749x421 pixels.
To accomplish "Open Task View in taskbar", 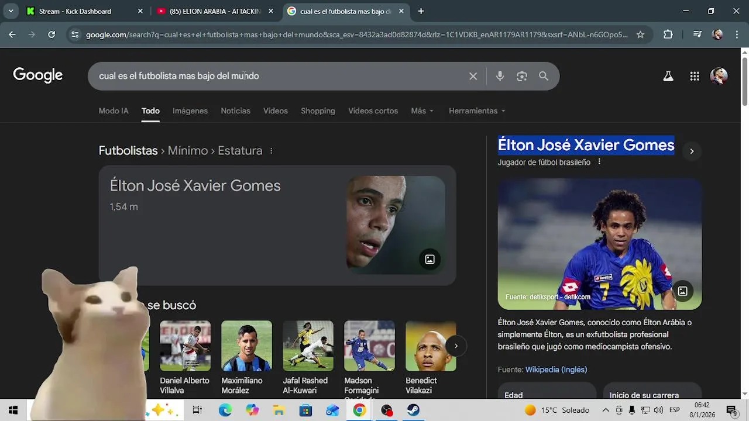I will point(197,410).
